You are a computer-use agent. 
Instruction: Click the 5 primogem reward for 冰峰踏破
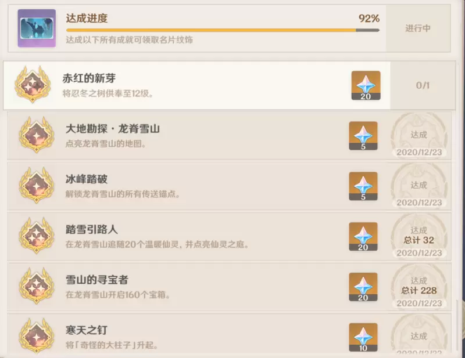(x=363, y=186)
